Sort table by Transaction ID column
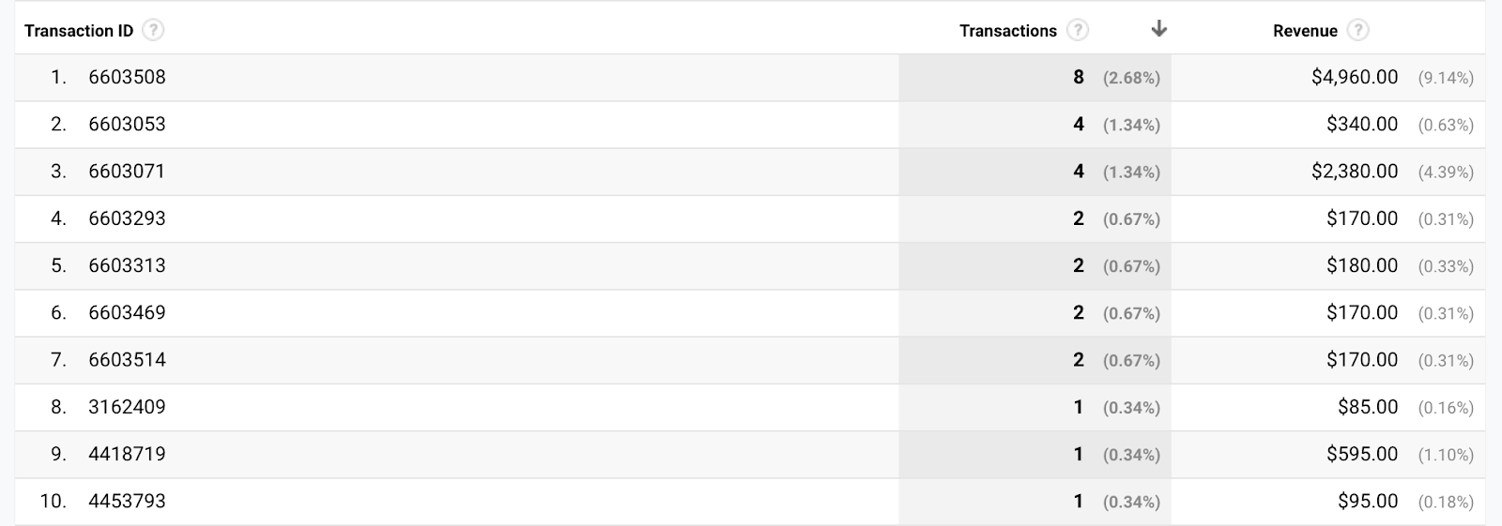Image resolution: width=1502 pixels, height=526 pixels. pos(79,31)
